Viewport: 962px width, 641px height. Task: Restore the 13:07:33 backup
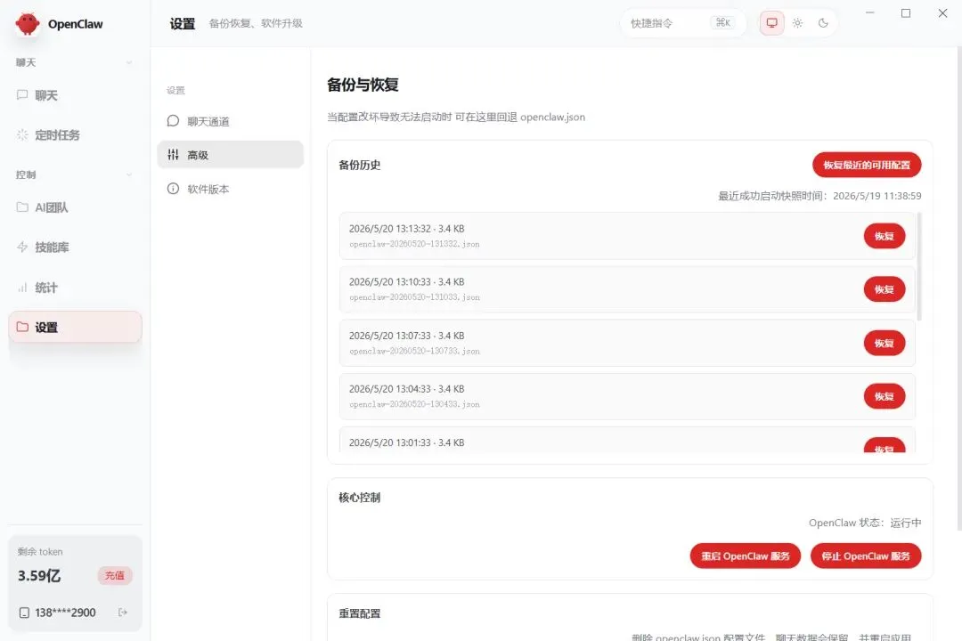point(885,344)
